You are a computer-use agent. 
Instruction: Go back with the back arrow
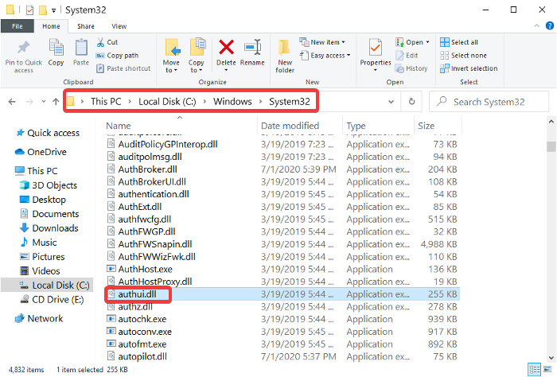point(12,102)
